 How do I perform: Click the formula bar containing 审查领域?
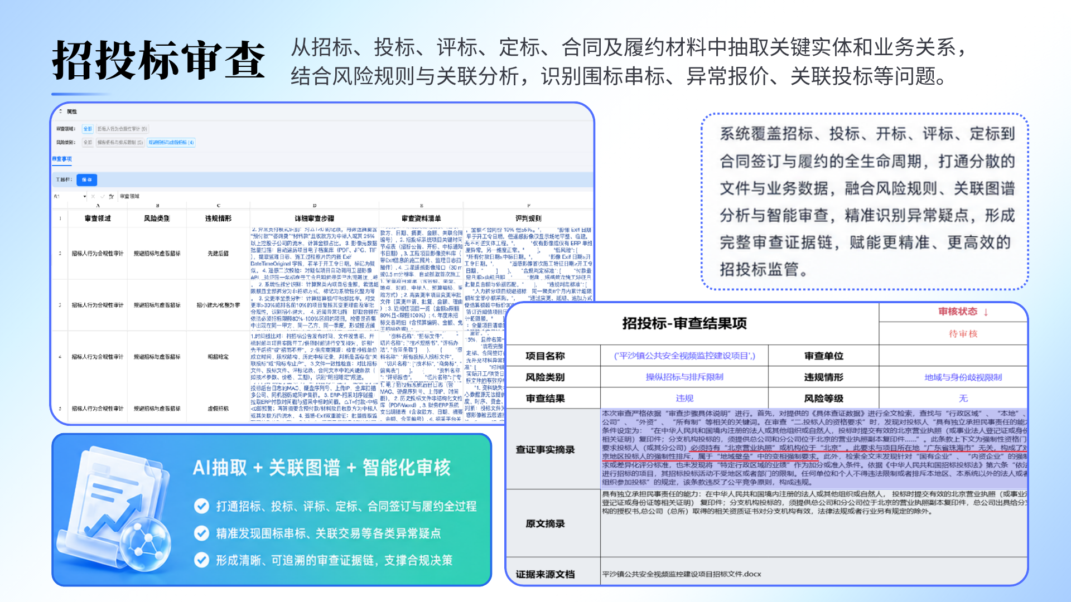click(x=355, y=196)
